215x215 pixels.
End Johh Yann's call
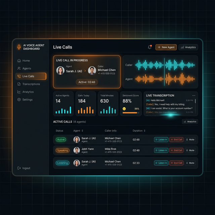(x=176, y=150)
